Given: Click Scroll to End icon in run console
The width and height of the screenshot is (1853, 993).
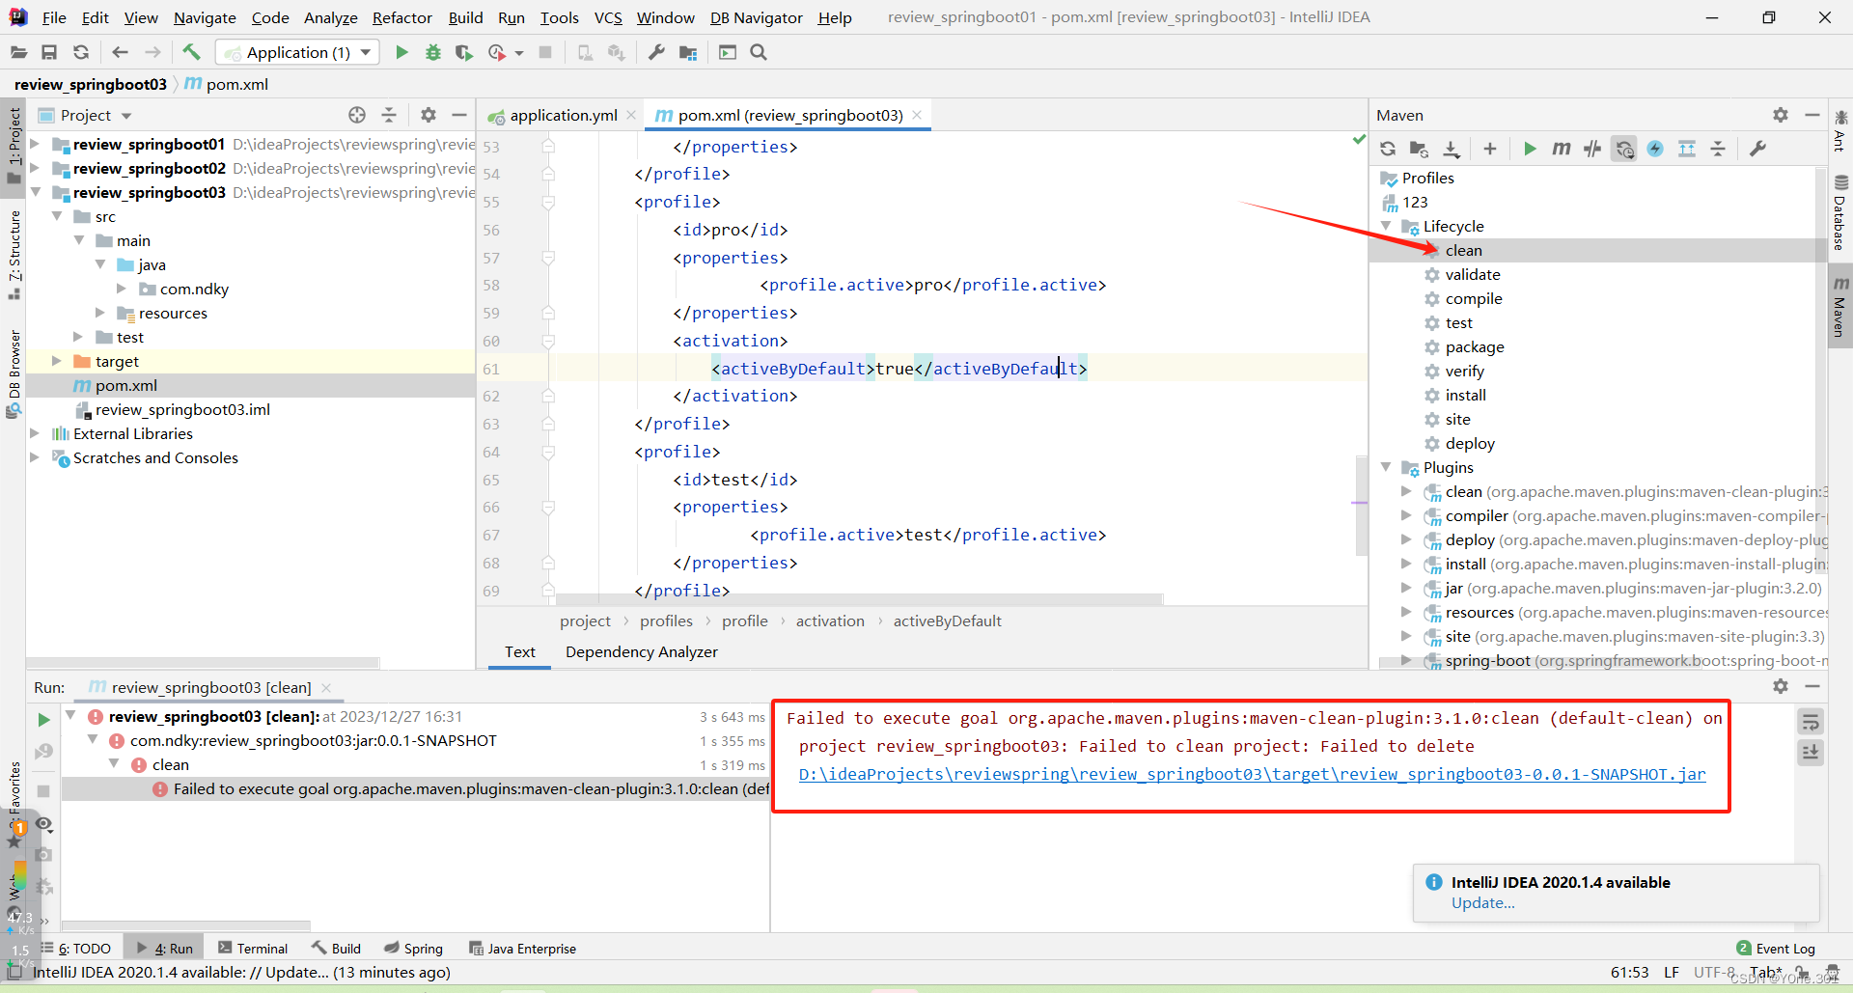Looking at the screenshot, I should click(x=1811, y=753).
